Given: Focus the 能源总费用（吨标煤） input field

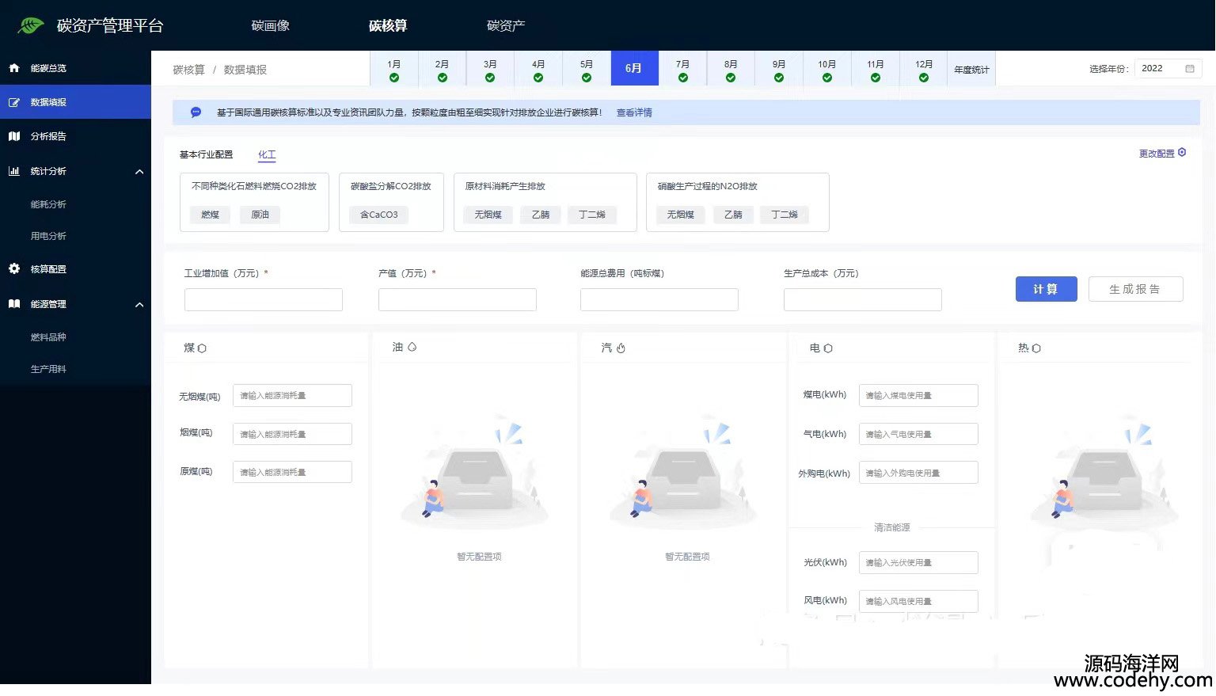Looking at the screenshot, I should 659,299.
